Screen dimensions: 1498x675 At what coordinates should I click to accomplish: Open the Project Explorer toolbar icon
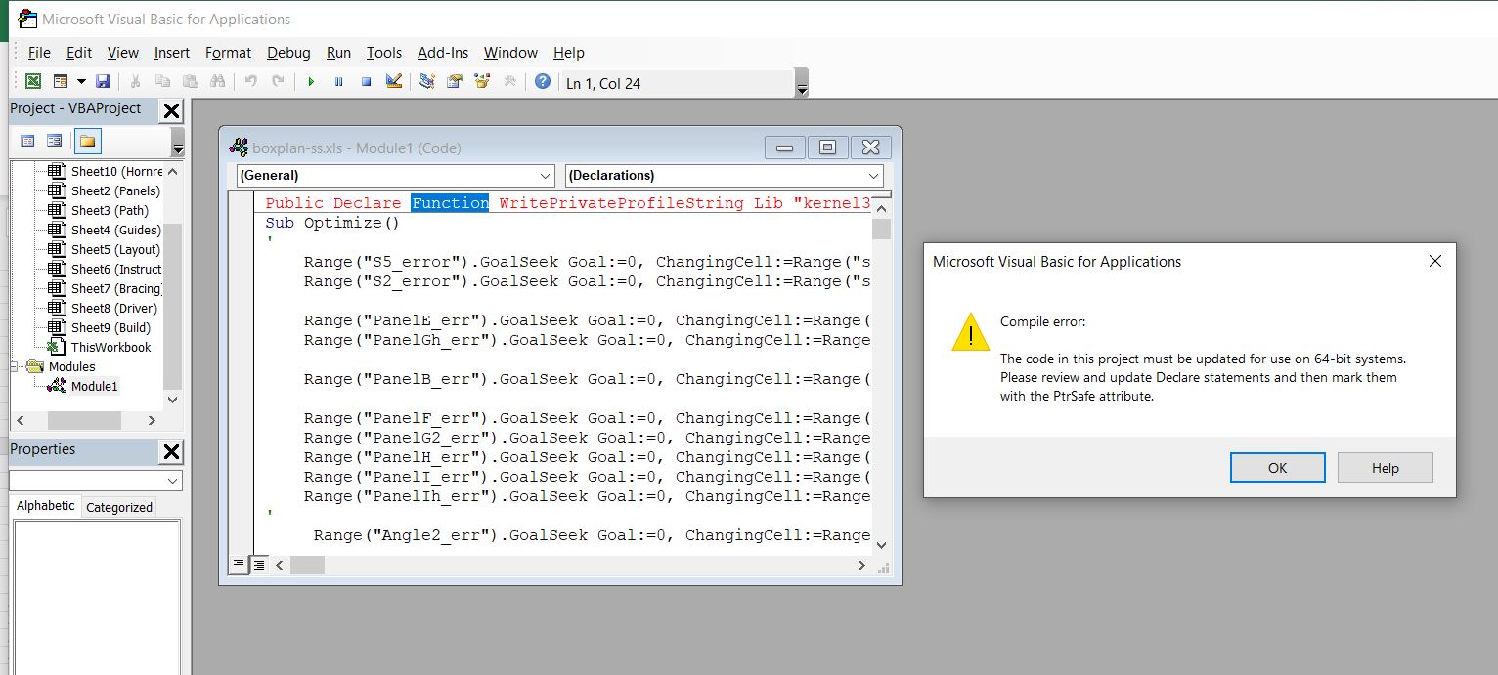(x=427, y=82)
